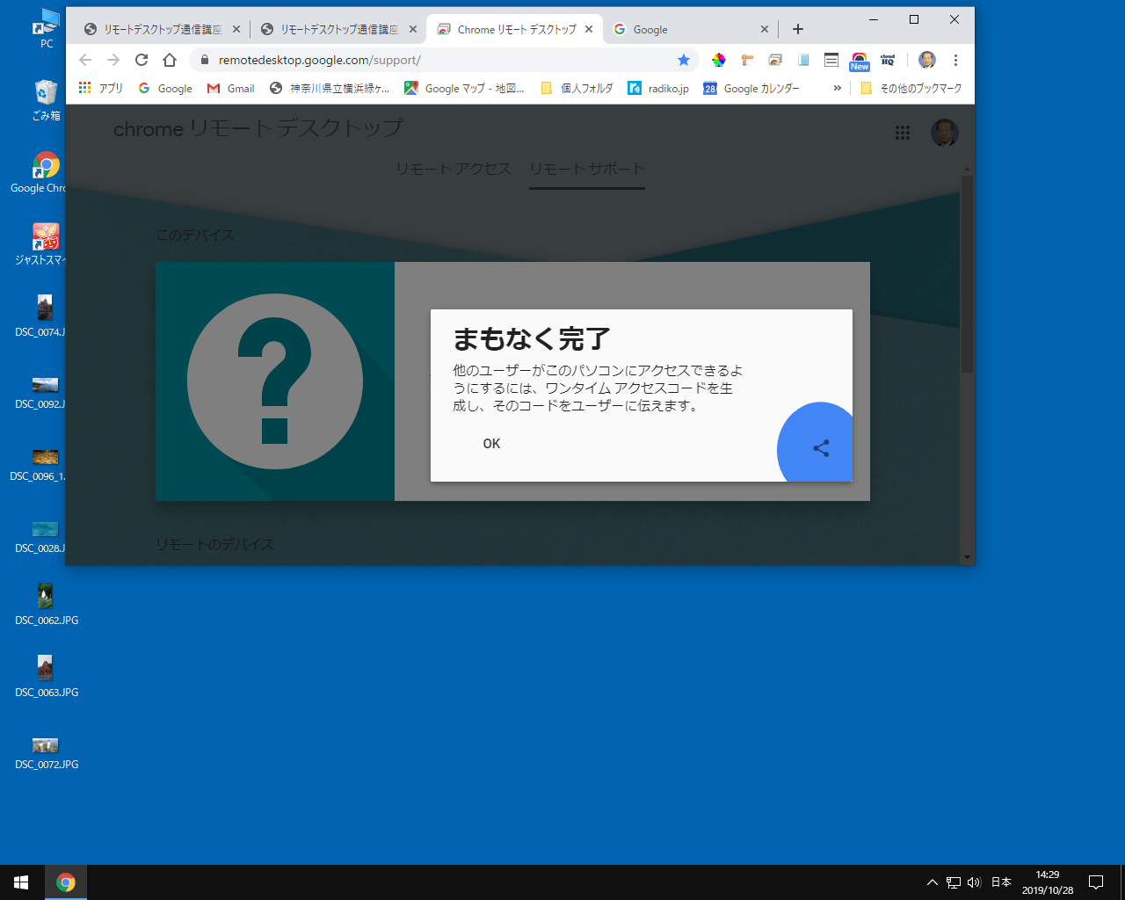
Task: Open the Google マップ bookmark
Action: pos(464,88)
